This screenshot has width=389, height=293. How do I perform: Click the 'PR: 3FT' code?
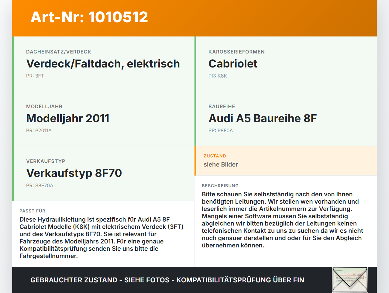[x=35, y=76]
